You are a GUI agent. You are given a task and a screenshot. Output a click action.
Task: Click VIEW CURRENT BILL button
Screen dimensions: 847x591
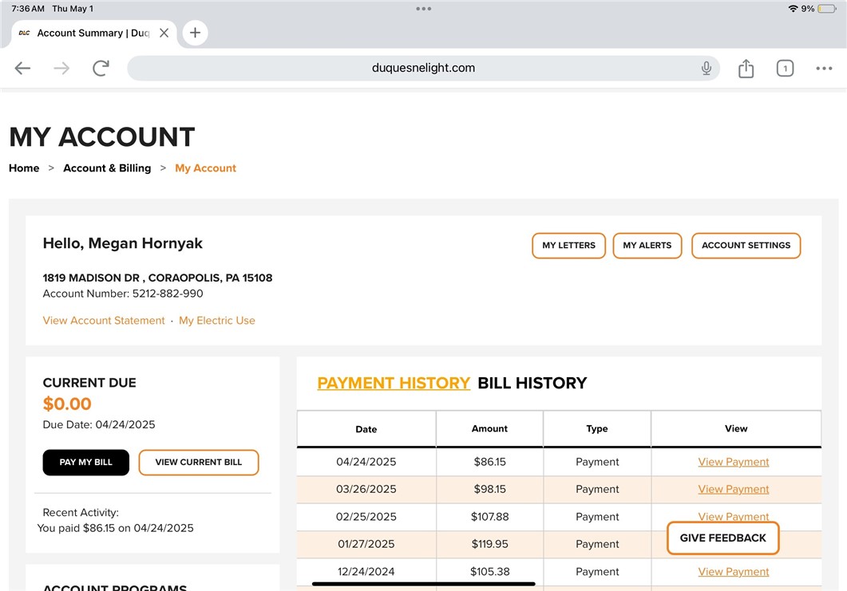tap(199, 463)
